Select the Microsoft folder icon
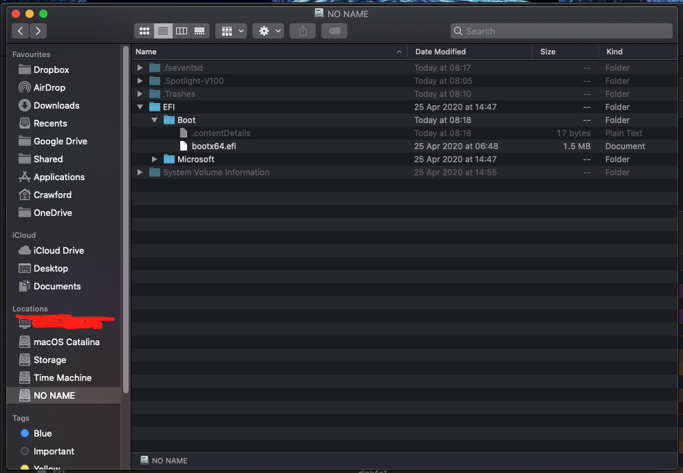The height and width of the screenshot is (473, 683). pyautogui.click(x=169, y=159)
